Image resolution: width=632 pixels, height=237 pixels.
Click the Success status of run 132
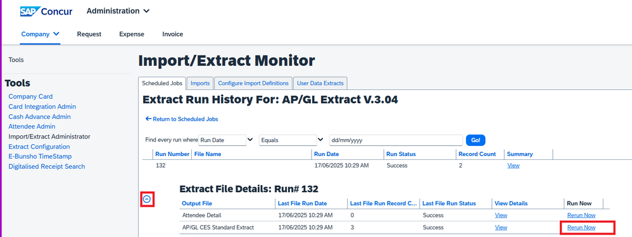(x=396, y=166)
